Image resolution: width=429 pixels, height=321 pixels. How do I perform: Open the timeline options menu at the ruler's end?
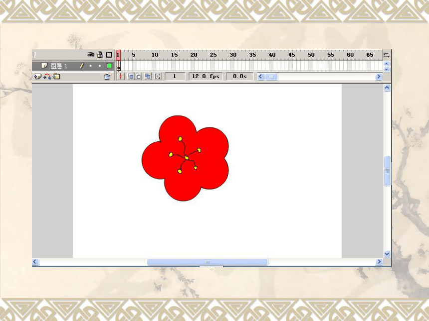point(387,55)
